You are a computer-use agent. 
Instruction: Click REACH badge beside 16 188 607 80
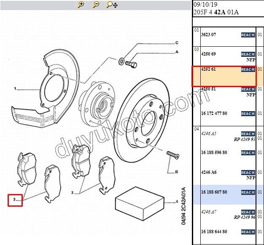pyautogui.click(x=248, y=192)
